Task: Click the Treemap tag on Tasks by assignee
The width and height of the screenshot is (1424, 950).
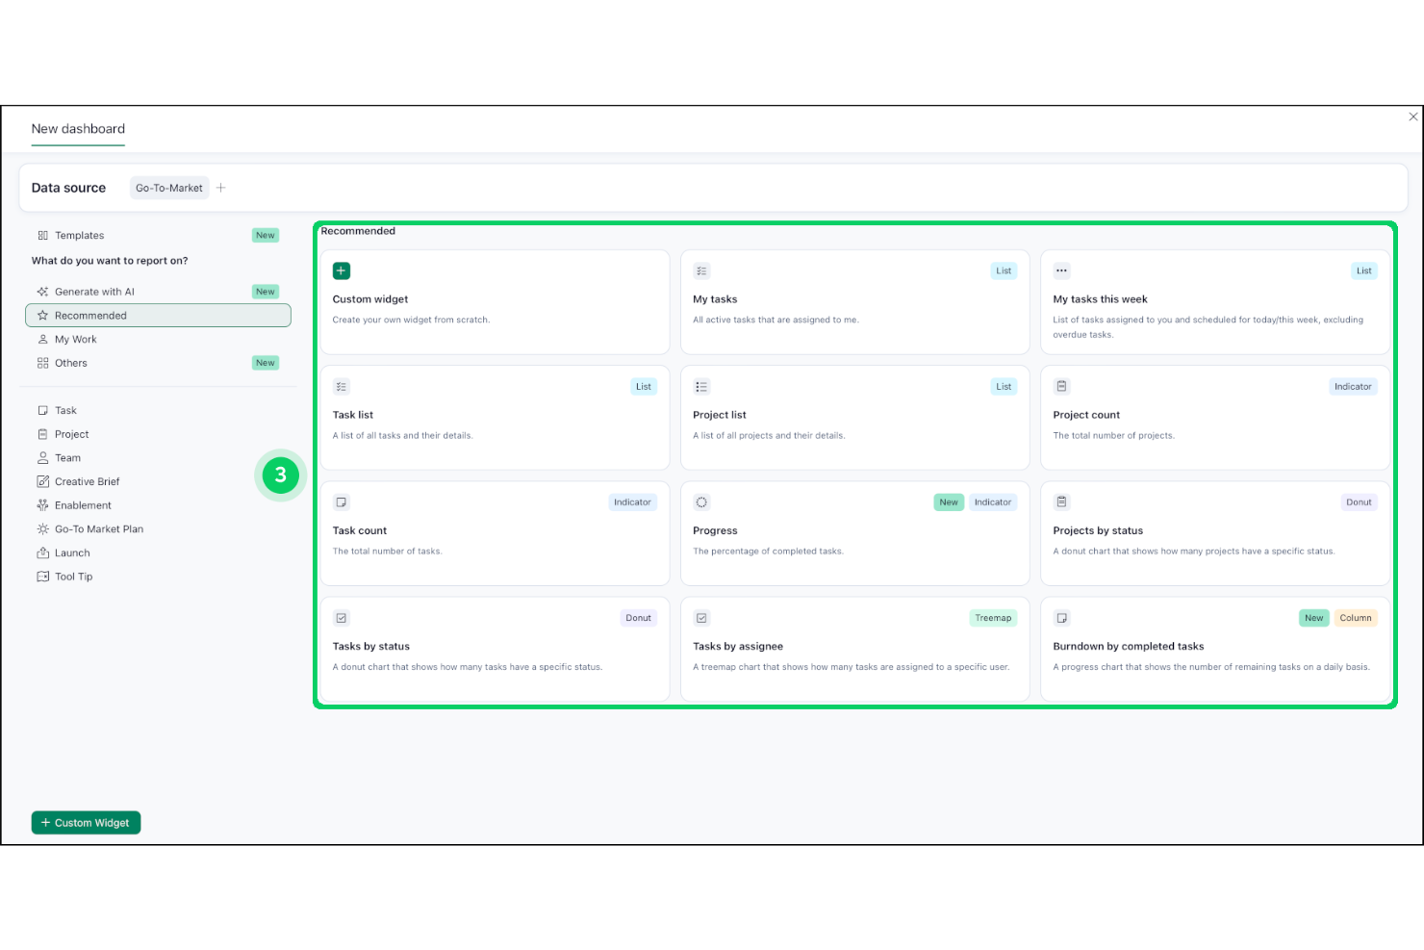Action: [x=993, y=618]
